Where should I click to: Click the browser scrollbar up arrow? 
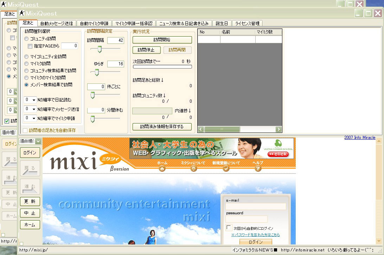[x=379, y=141]
